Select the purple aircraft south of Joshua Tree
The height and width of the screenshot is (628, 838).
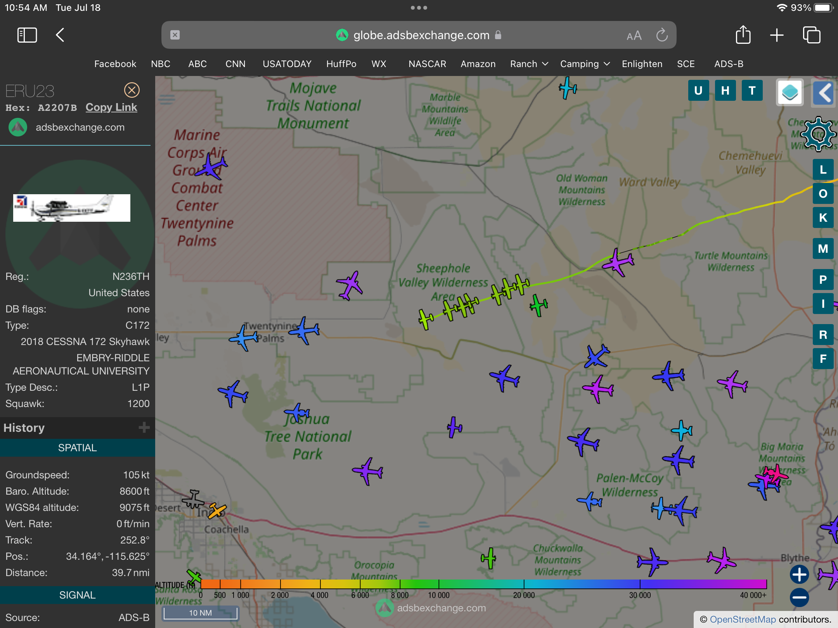(367, 471)
